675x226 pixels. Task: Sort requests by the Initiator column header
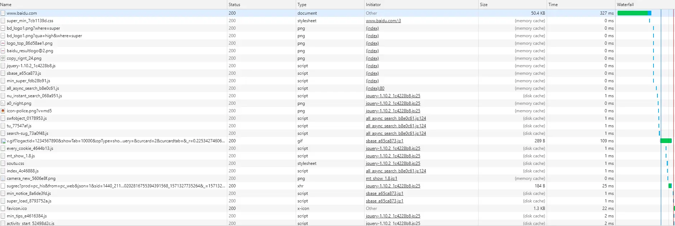421,5
